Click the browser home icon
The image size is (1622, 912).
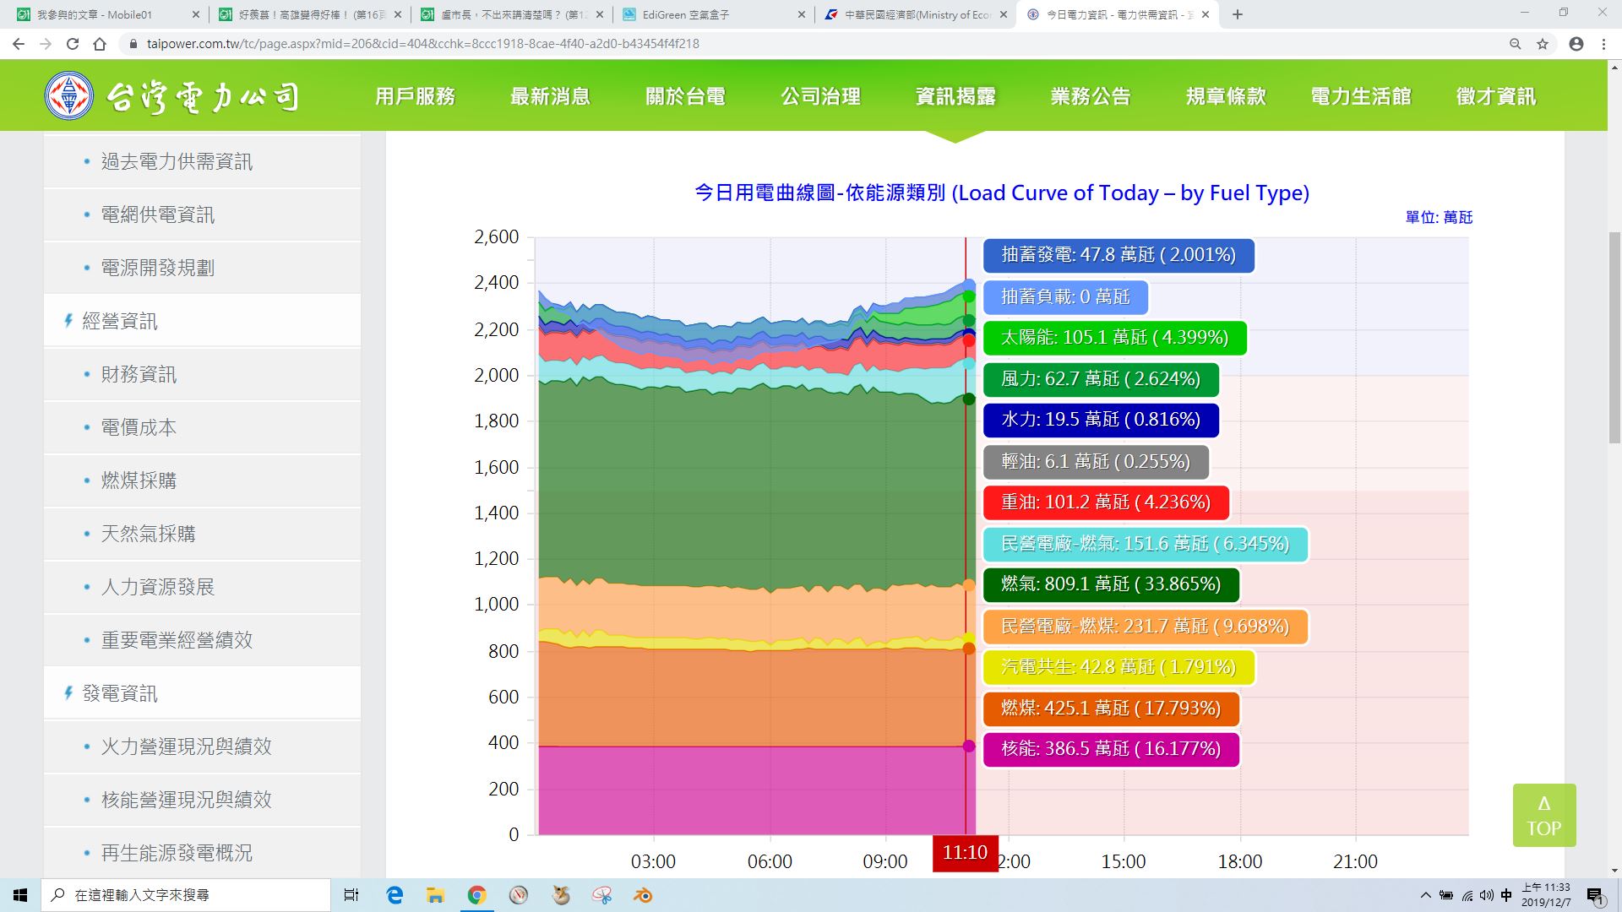tap(100, 44)
